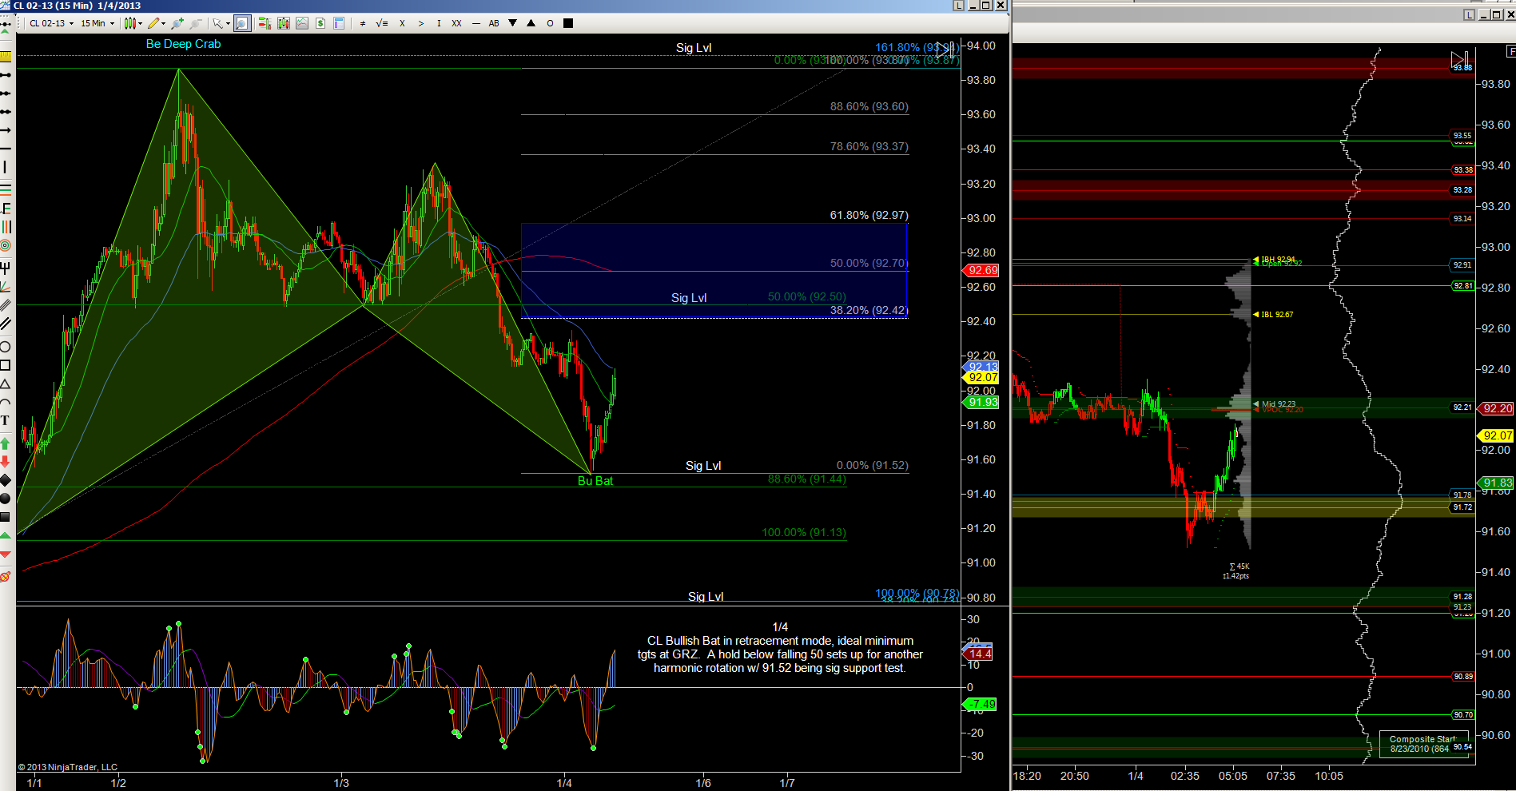Select the ruler tool in left sidebar

6,56
